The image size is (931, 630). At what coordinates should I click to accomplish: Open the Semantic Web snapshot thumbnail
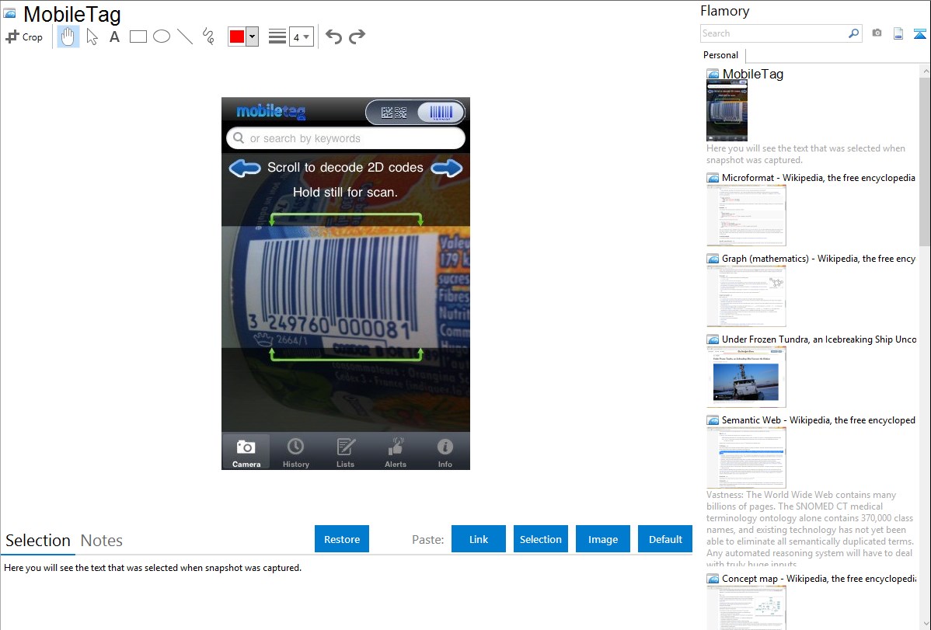click(746, 458)
